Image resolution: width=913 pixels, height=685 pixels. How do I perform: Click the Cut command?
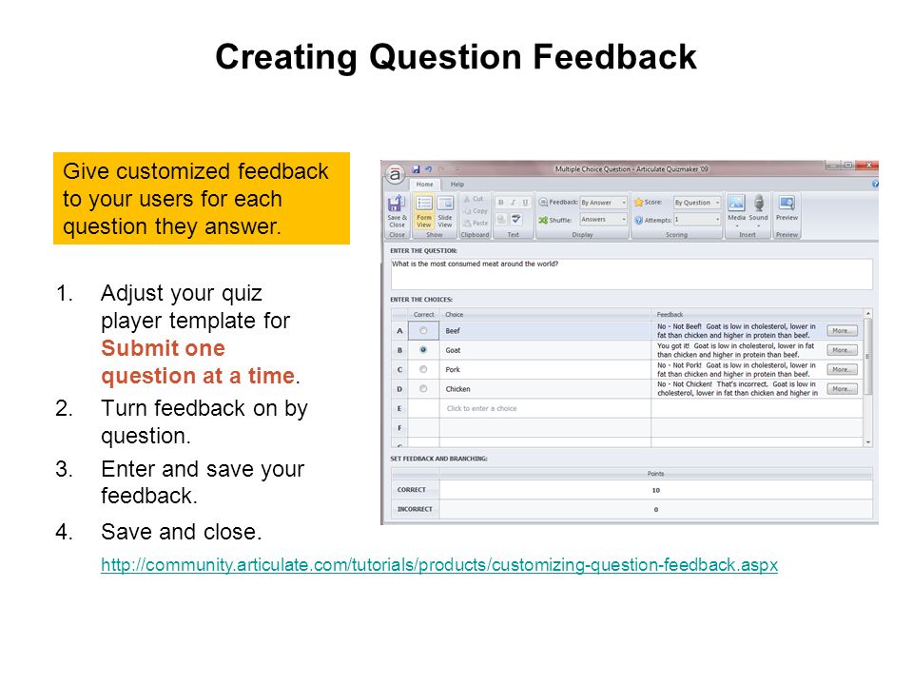[474, 199]
